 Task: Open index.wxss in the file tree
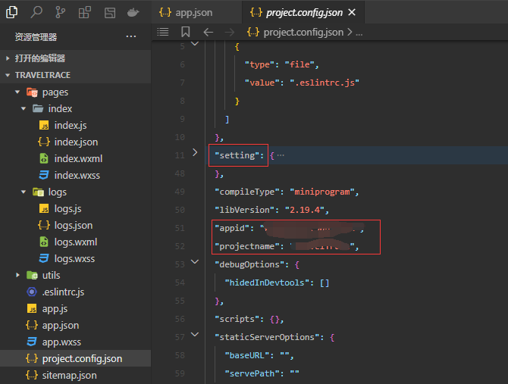click(76, 176)
